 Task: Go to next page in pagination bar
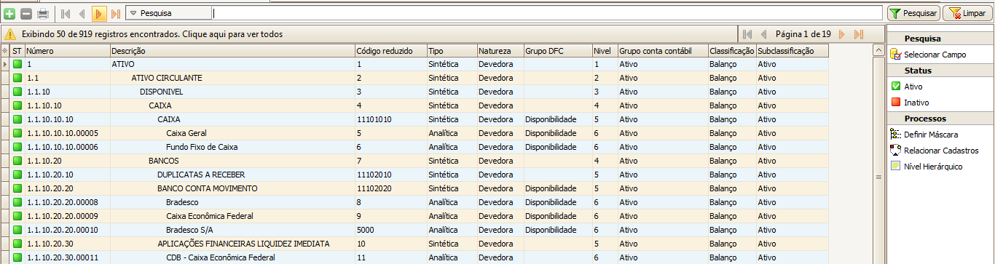coord(842,34)
